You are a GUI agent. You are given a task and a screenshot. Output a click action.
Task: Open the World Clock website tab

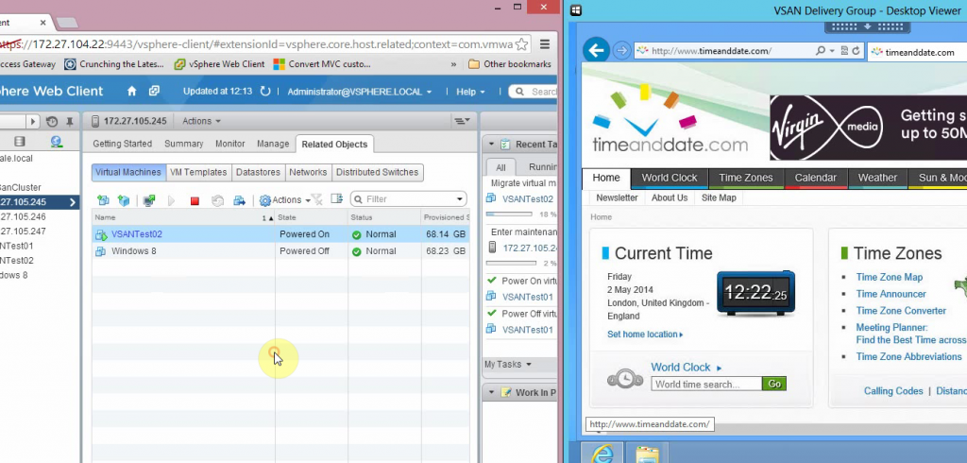coord(669,178)
